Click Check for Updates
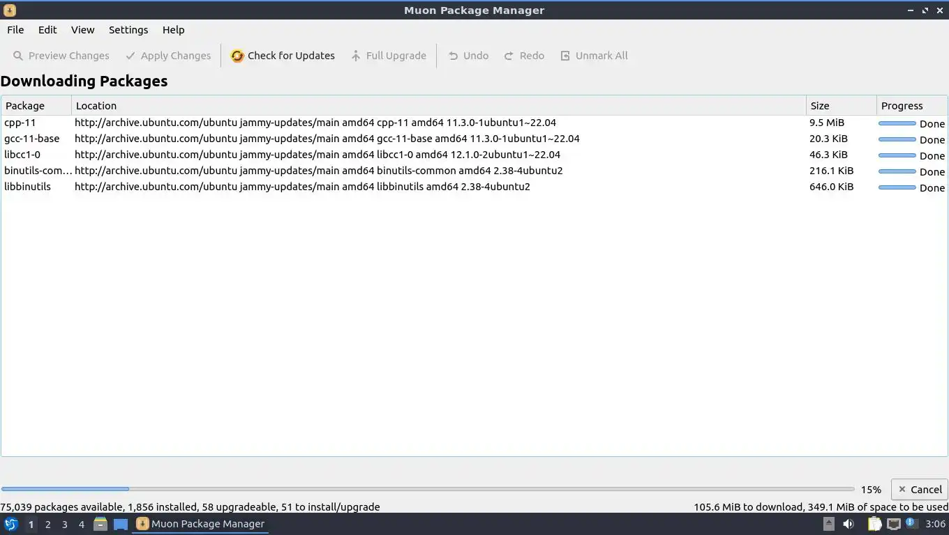 coord(283,56)
